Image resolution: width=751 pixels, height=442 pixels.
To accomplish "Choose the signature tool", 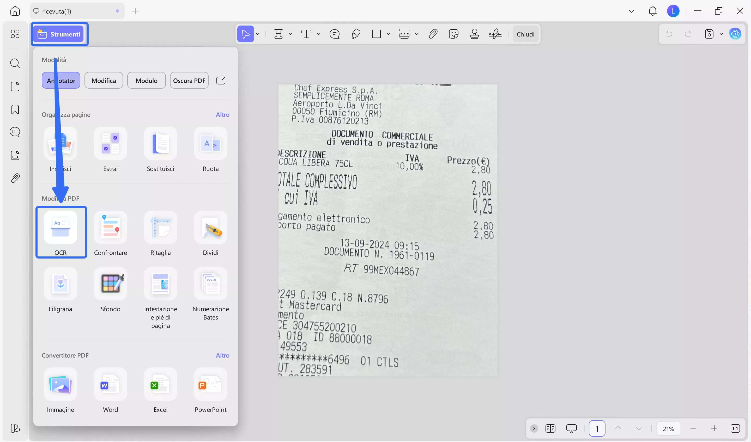I will tap(495, 34).
